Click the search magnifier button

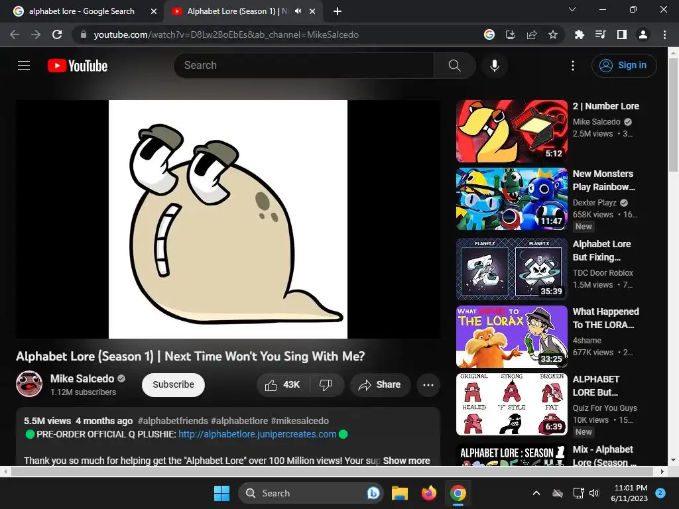(x=455, y=66)
